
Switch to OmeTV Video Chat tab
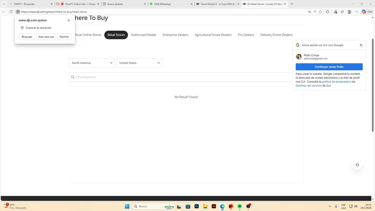click(x=78, y=4)
